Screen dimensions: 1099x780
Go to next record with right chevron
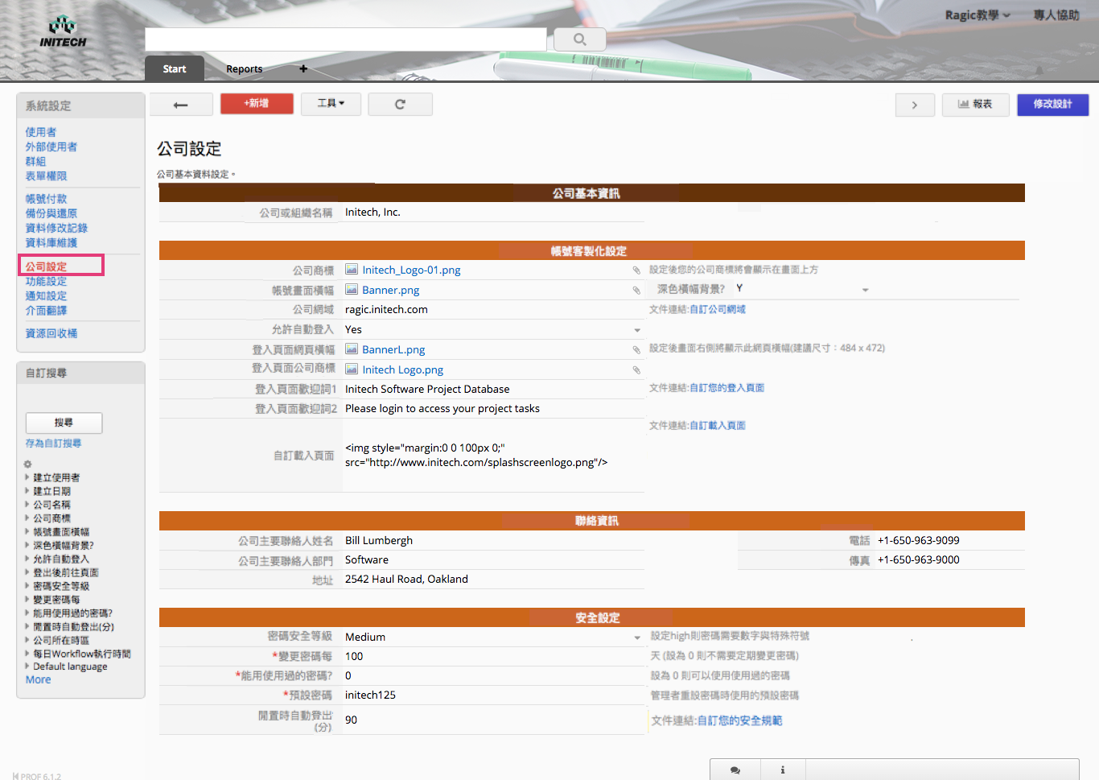pyautogui.click(x=915, y=105)
